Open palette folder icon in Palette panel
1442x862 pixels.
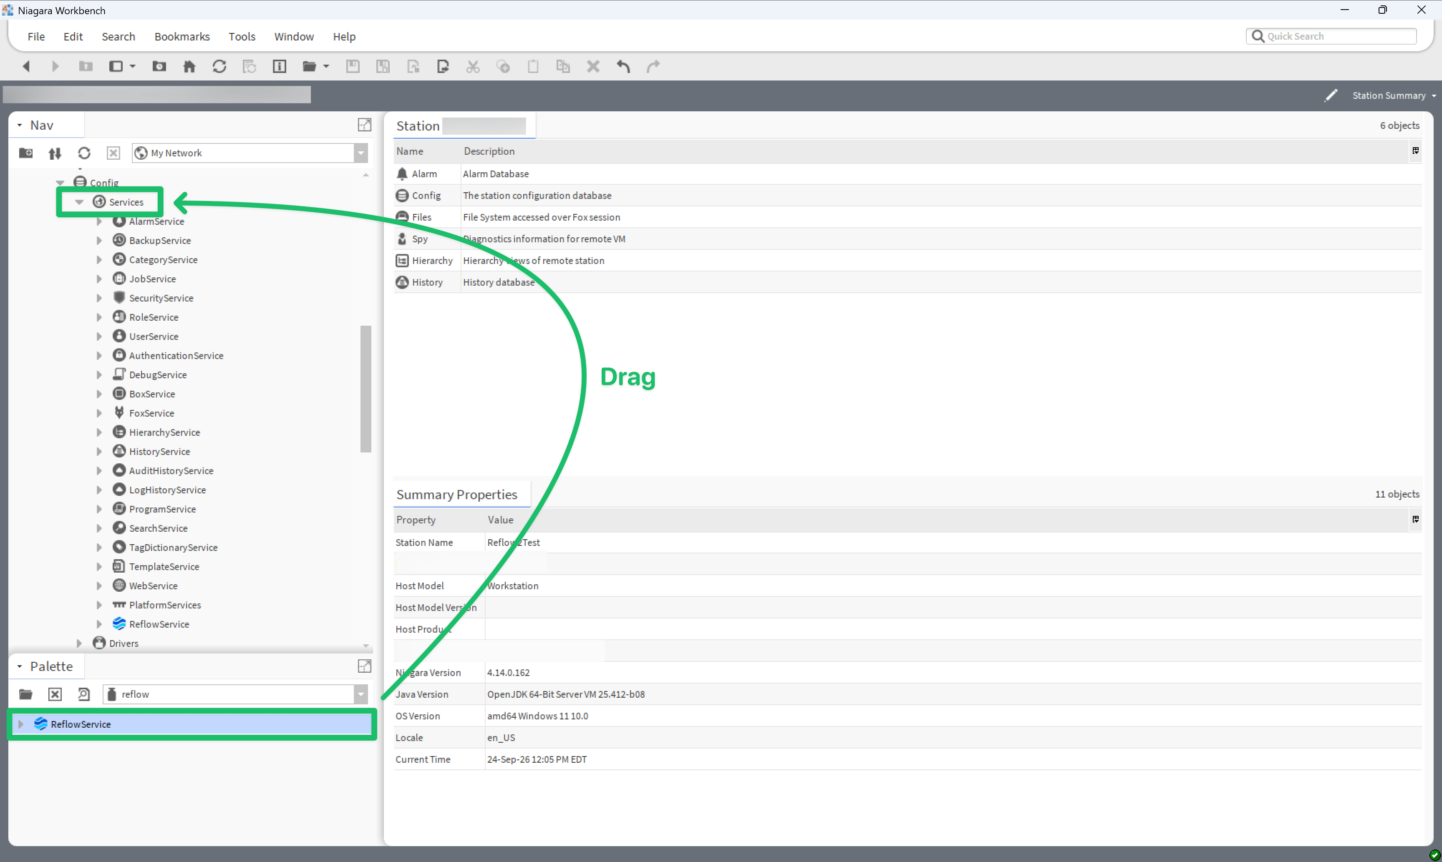pos(25,694)
